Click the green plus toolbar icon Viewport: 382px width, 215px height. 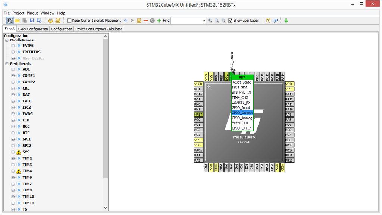tap(159, 21)
